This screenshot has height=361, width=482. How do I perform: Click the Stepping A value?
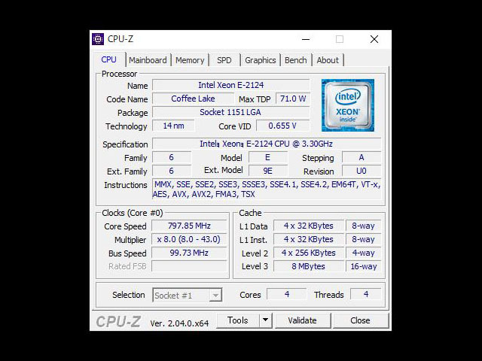[361, 157]
